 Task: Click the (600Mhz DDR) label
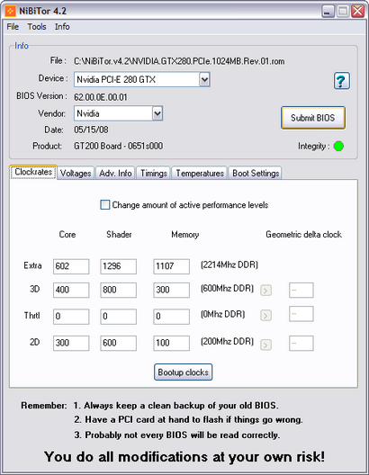click(x=227, y=288)
